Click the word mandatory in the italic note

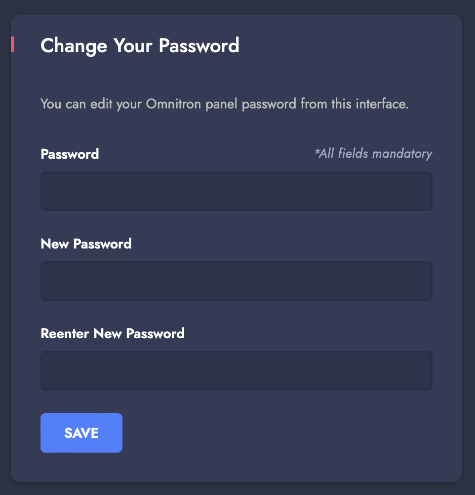tap(402, 154)
